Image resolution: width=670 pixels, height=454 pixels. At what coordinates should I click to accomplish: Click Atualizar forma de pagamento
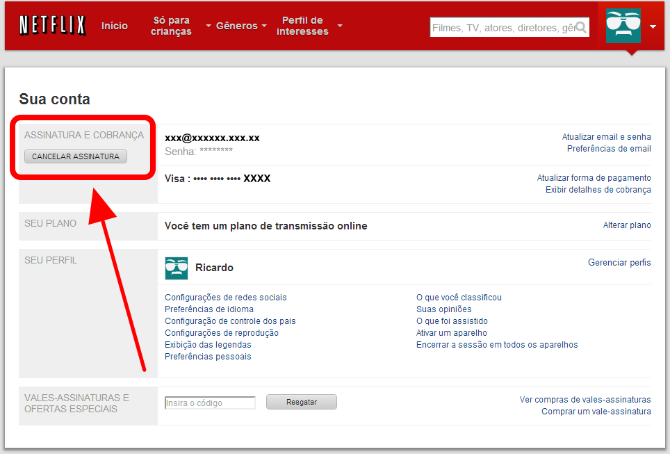coord(594,178)
